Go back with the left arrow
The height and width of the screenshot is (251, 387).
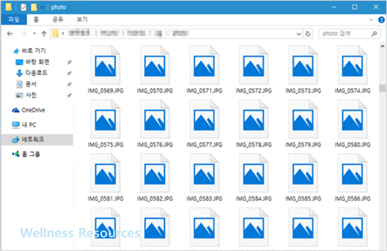click(10, 34)
